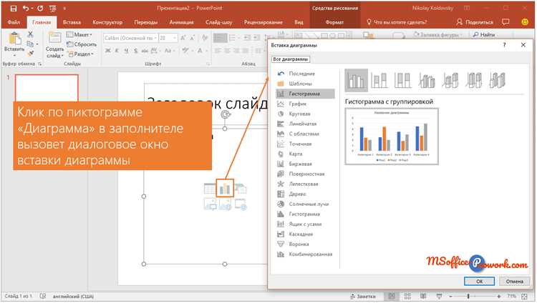Switch to the Конструктор ribbon tab
537x303 pixels.
tap(107, 22)
